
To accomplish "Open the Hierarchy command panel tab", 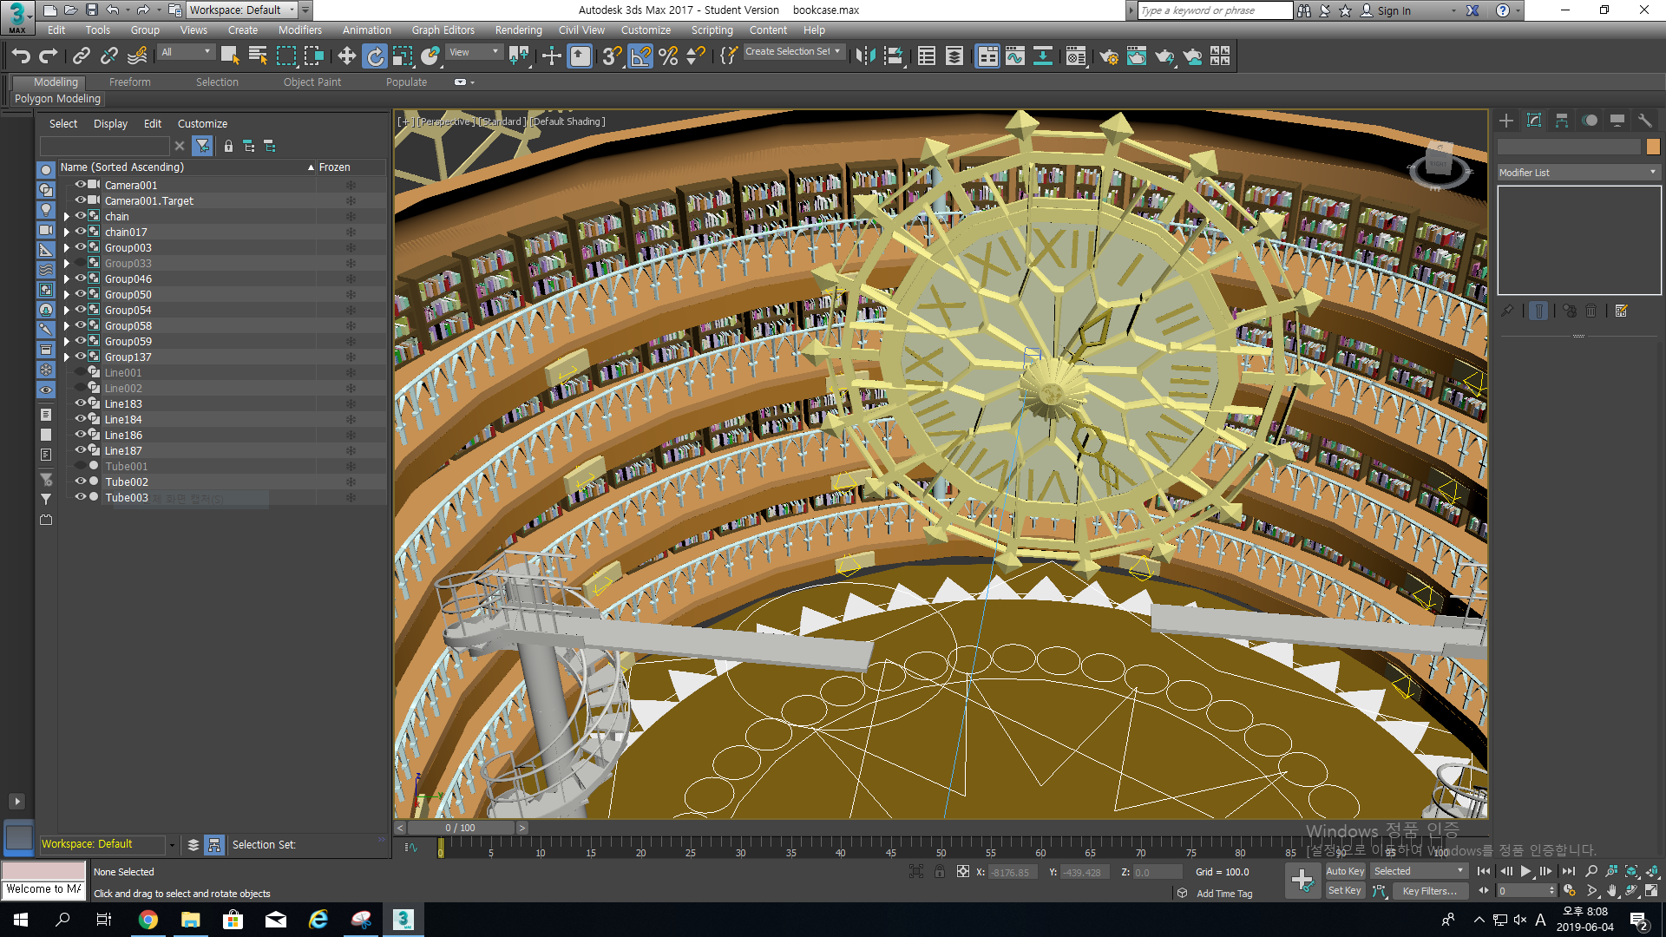I will tap(1561, 121).
